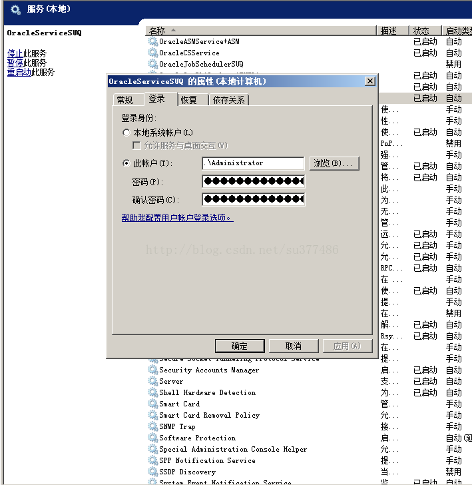Click 禁用 startup type of OracleJobSchedulerSUQ
472x485 pixels.
coord(453,64)
